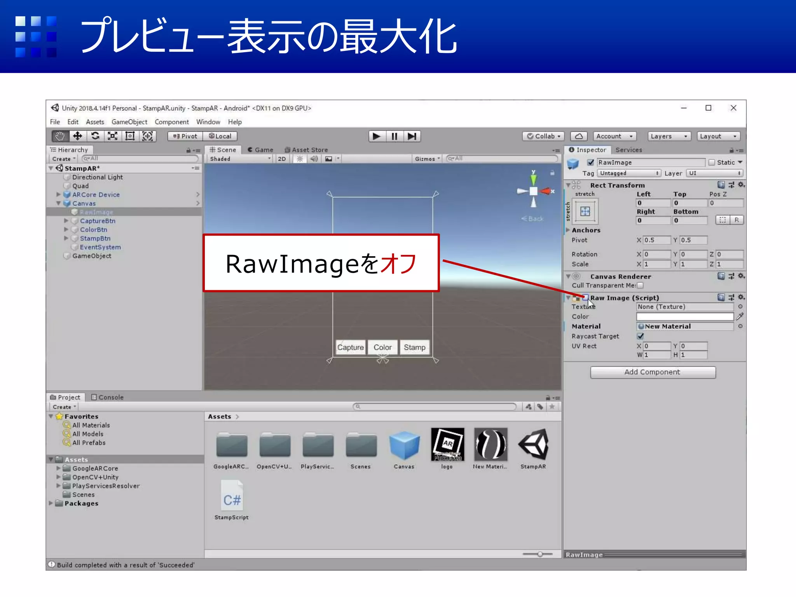Toggle 2D scene view mode
This screenshot has height=597, width=796.
tap(282, 159)
